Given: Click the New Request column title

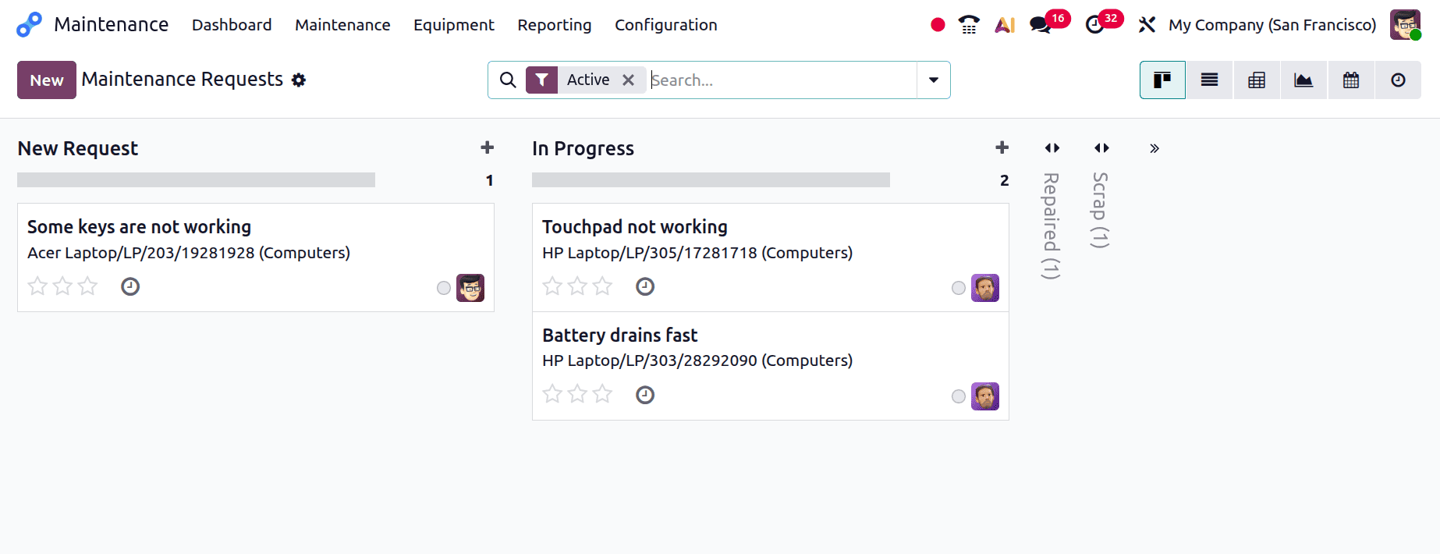Looking at the screenshot, I should point(78,148).
